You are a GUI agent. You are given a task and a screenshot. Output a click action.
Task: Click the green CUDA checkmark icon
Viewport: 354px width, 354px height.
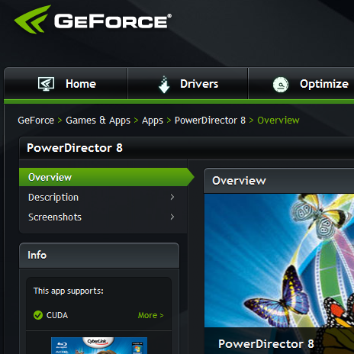point(38,315)
